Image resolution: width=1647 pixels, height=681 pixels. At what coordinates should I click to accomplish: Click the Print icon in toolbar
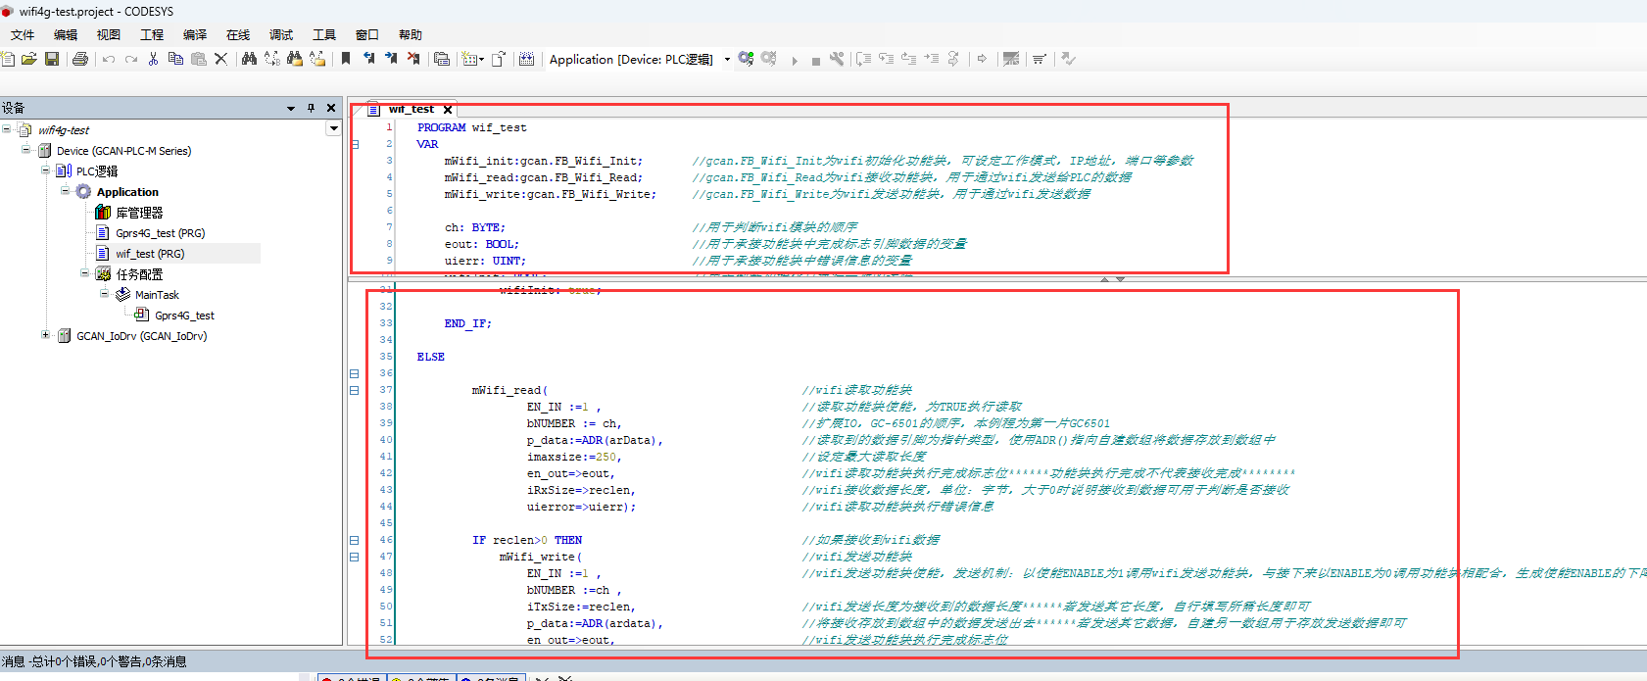click(x=80, y=59)
